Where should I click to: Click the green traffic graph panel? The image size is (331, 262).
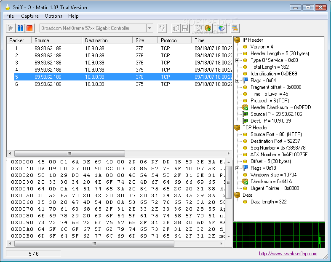(279, 235)
